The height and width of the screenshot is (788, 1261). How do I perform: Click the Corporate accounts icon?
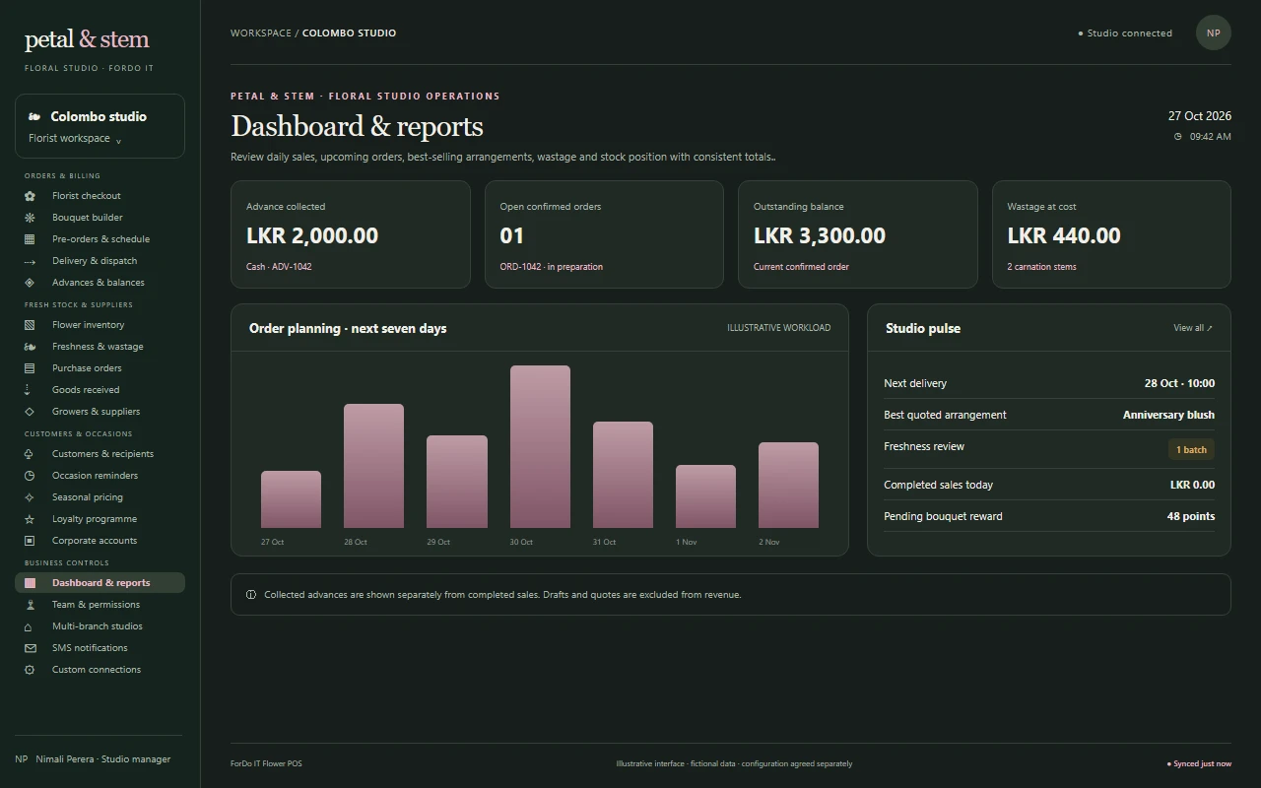[x=30, y=541]
